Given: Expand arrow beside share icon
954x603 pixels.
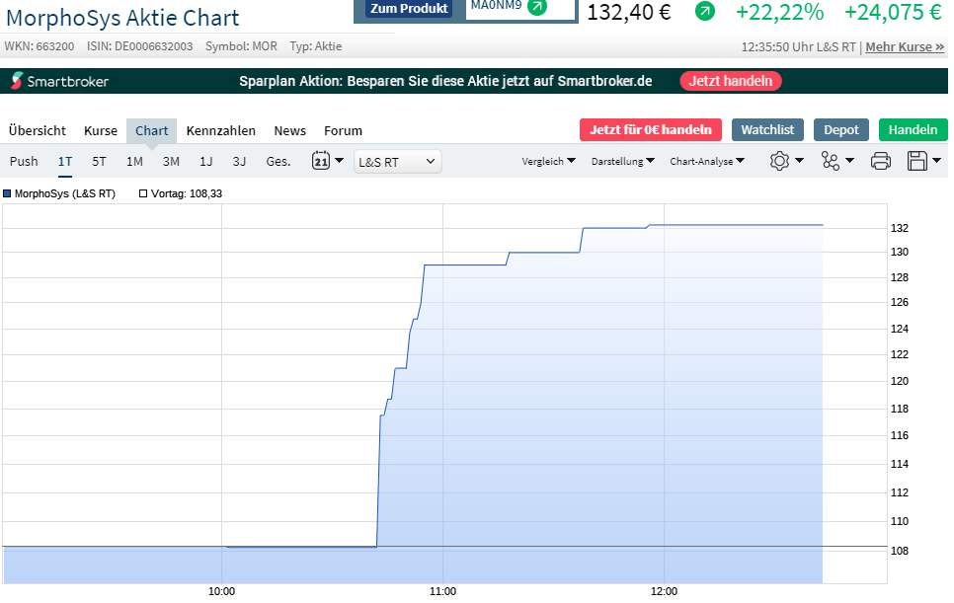Looking at the screenshot, I should (x=850, y=161).
